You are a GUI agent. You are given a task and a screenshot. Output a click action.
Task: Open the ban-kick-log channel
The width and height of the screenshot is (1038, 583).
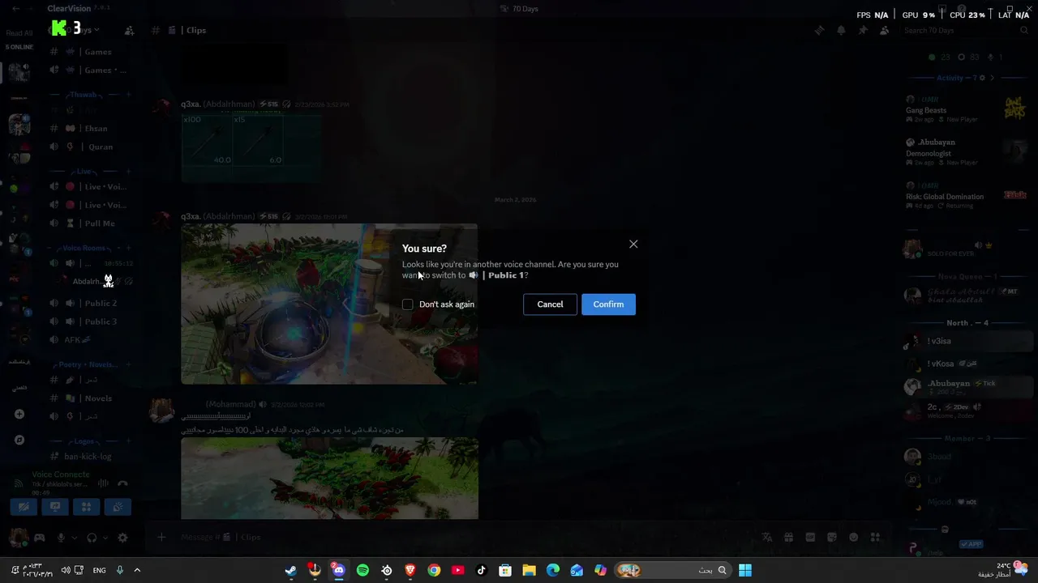90,456
